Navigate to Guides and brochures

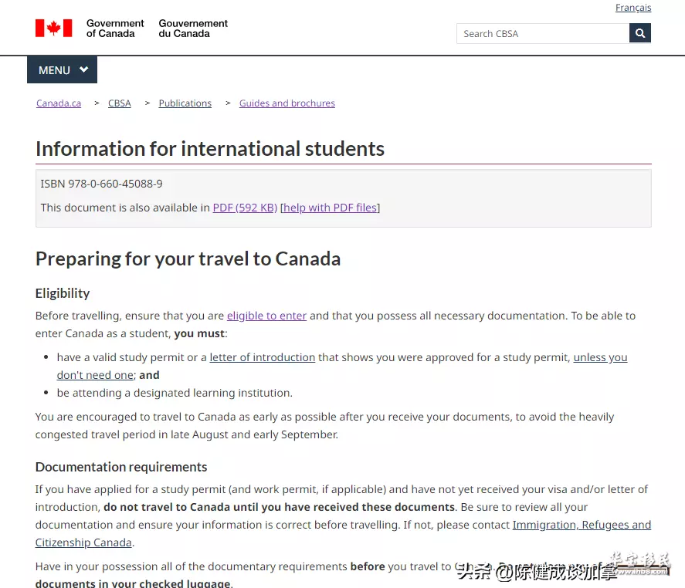287,103
